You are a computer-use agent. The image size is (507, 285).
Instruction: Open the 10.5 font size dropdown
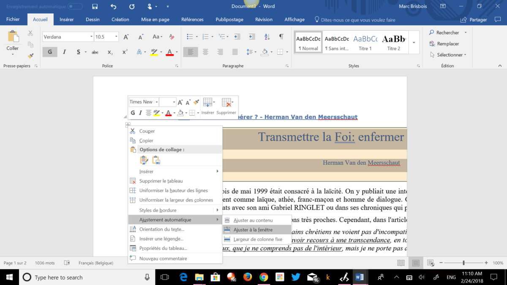(116, 37)
